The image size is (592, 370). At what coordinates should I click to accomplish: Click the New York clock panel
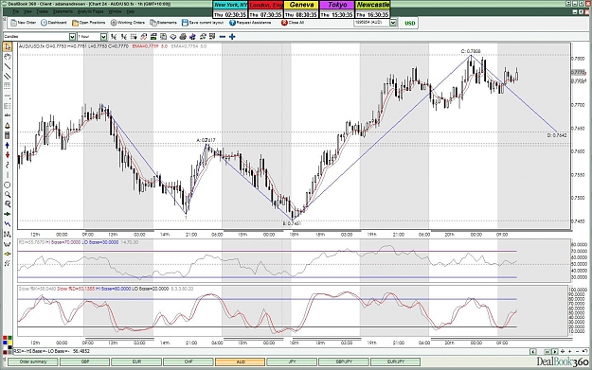coord(230,9)
